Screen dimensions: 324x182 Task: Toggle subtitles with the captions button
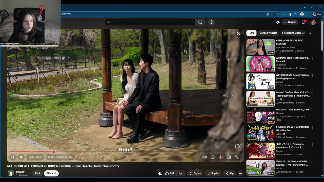click(213, 157)
